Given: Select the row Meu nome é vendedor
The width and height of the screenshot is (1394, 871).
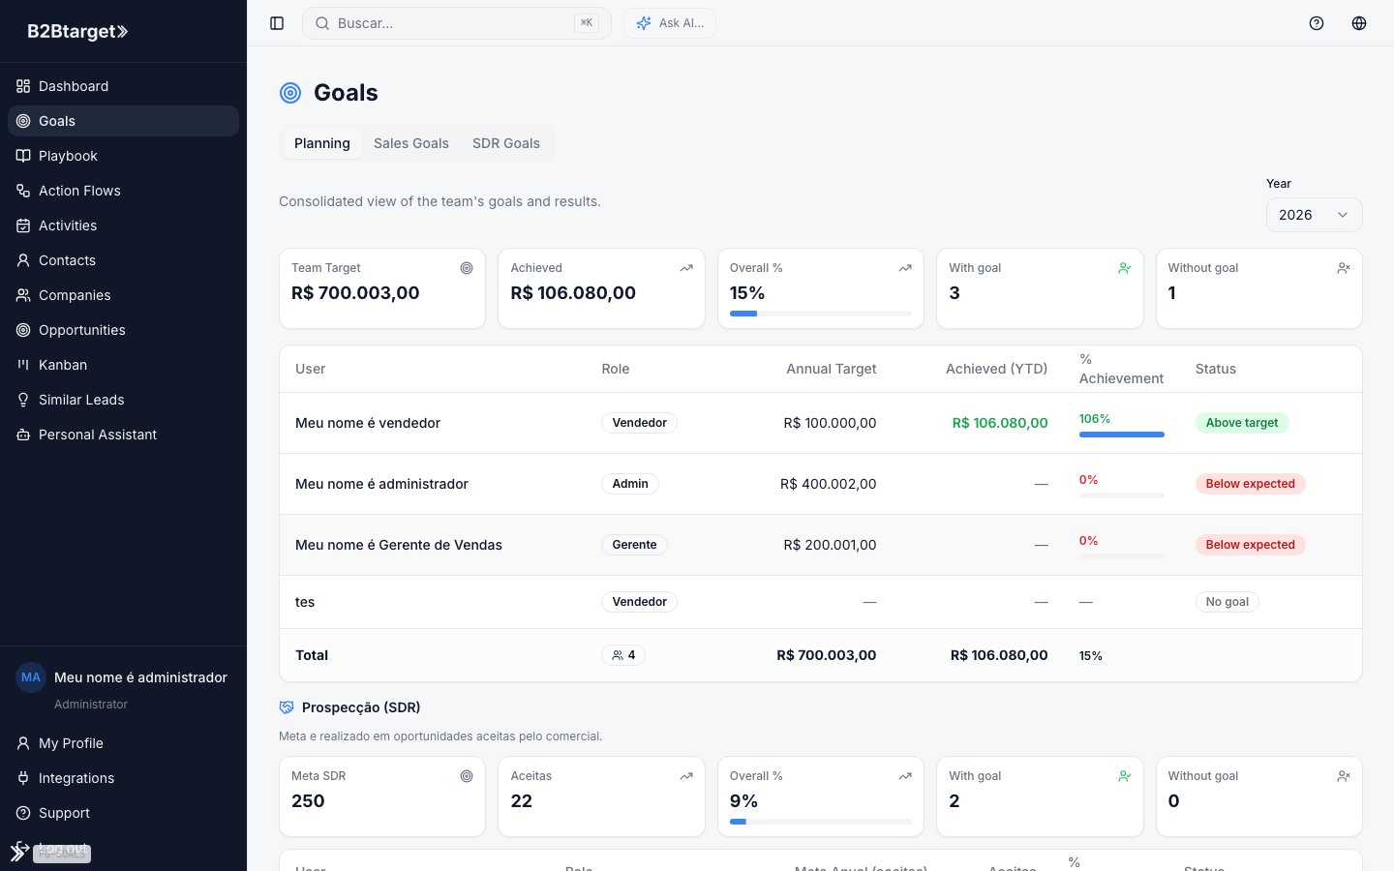Looking at the screenshot, I should [821, 423].
